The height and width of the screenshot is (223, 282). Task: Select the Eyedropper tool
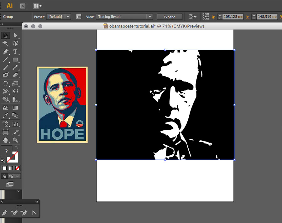5,115
